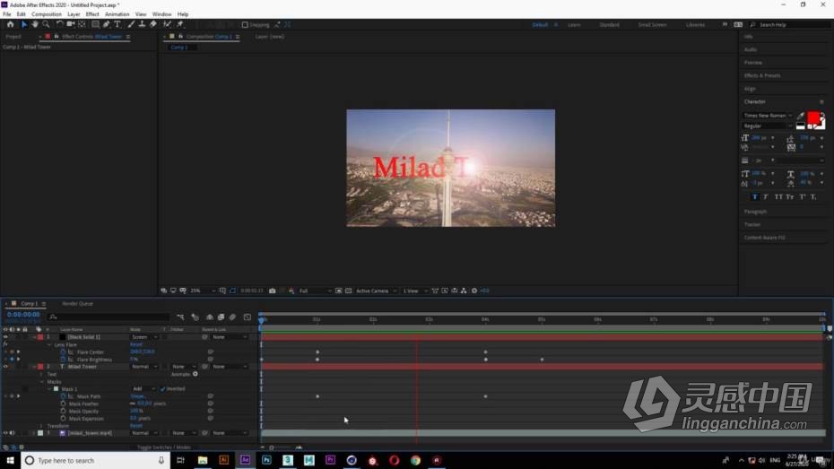The height and width of the screenshot is (469, 834).
Task: Collapse the Lens Flare effect group
Action: (x=49, y=344)
